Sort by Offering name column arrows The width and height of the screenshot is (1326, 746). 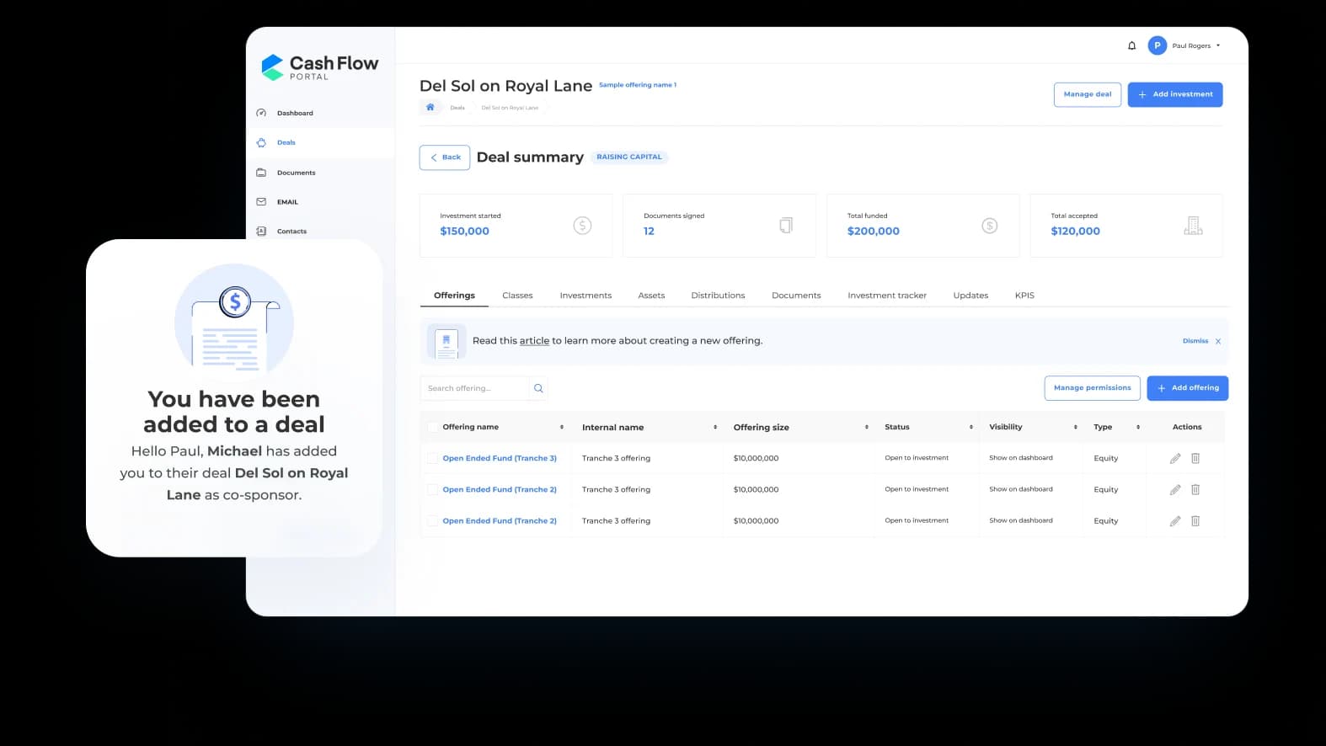pyautogui.click(x=562, y=427)
